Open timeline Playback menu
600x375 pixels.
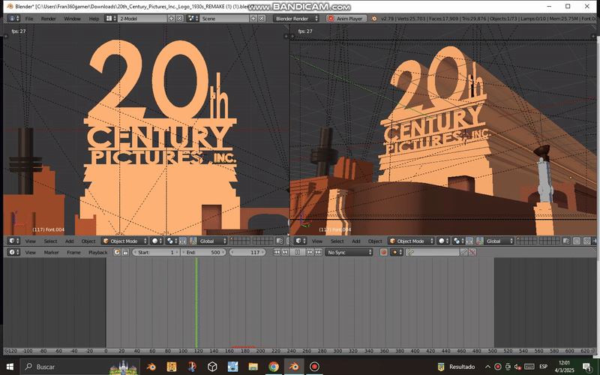(x=98, y=252)
